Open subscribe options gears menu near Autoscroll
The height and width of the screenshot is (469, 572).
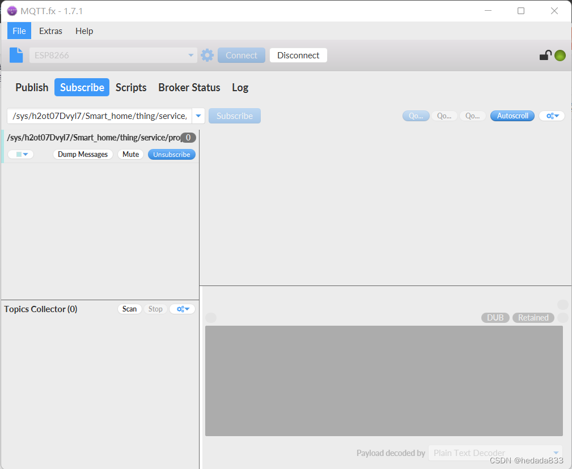point(552,116)
